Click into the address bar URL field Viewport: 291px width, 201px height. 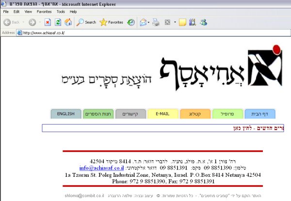pos(153,33)
